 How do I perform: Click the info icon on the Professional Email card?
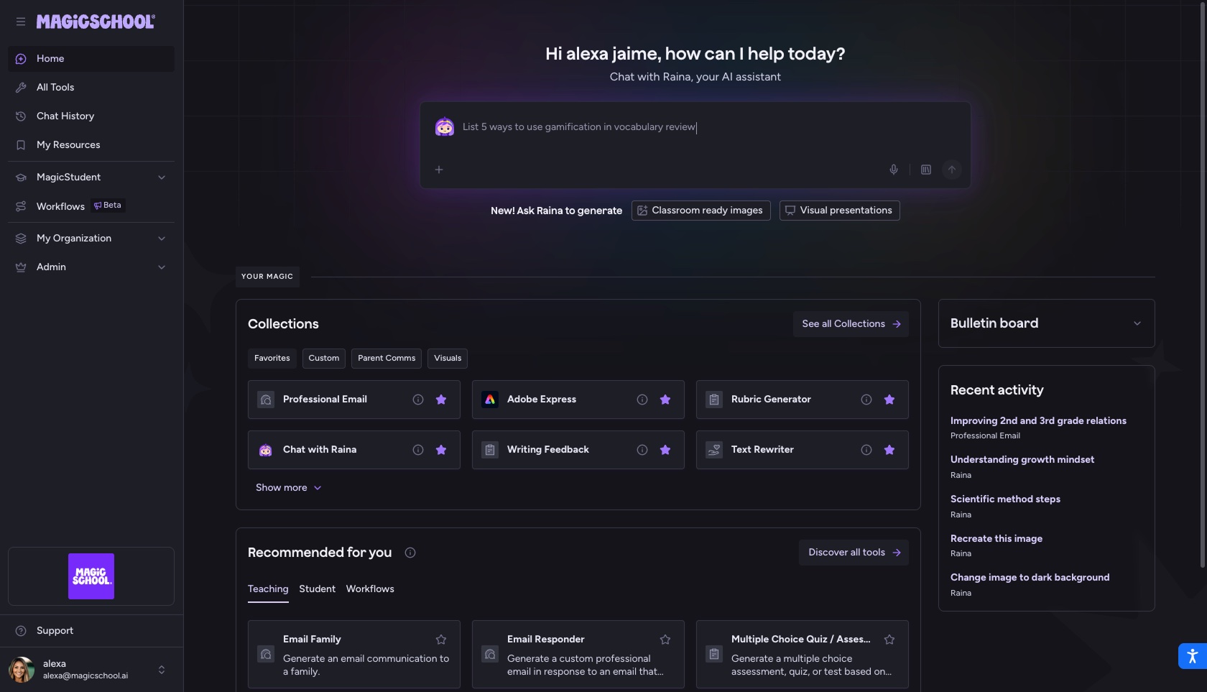click(x=418, y=400)
